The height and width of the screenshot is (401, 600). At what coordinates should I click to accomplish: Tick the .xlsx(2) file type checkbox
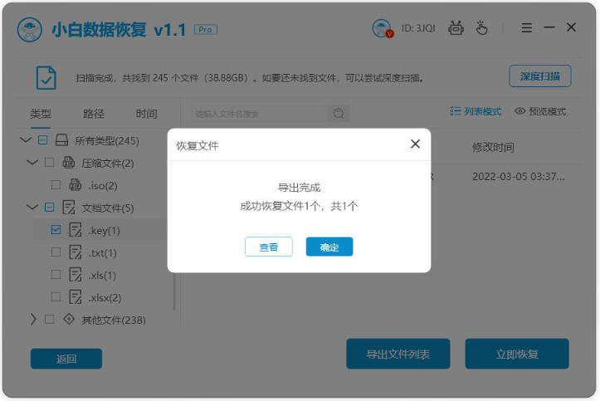click(x=56, y=297)
